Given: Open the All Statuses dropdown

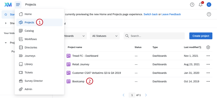Looking at the screenshot, I should pyautogui.click(x=105, y=36).
